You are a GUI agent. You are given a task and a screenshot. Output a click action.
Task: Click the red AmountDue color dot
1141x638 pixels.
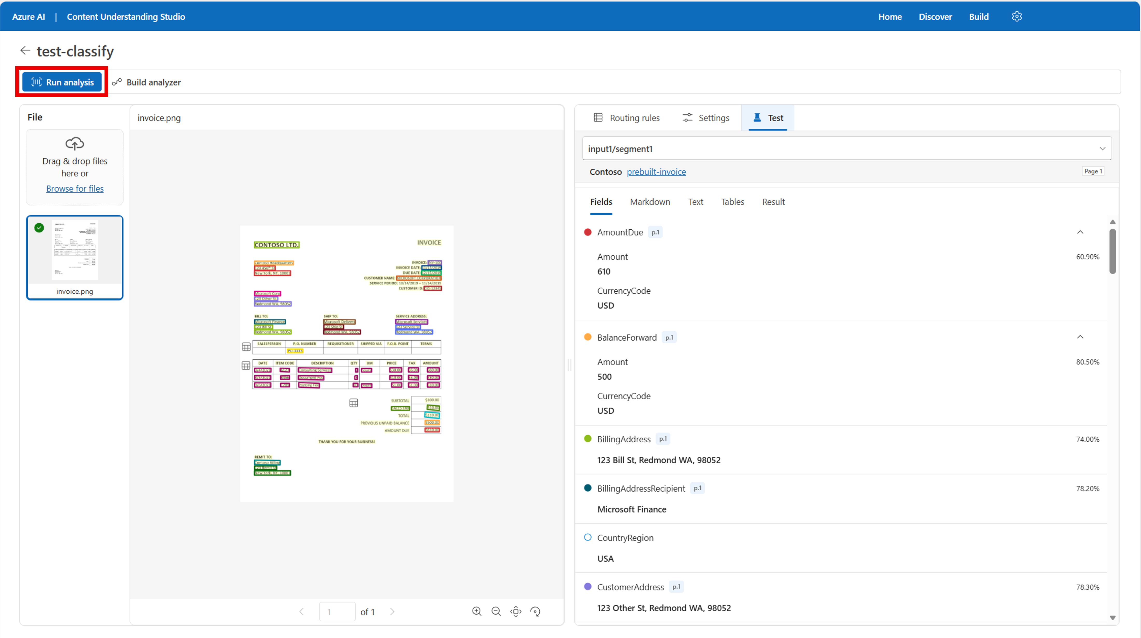coord(588,232)
